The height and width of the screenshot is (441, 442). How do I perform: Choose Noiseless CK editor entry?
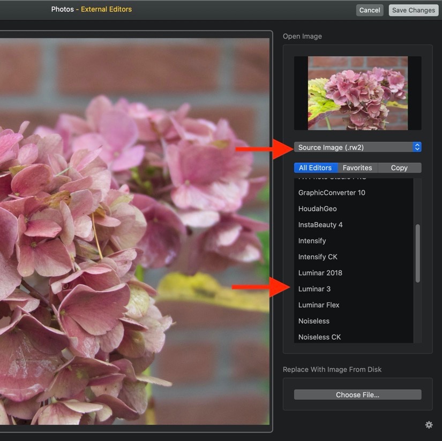(x=319, y=337)
